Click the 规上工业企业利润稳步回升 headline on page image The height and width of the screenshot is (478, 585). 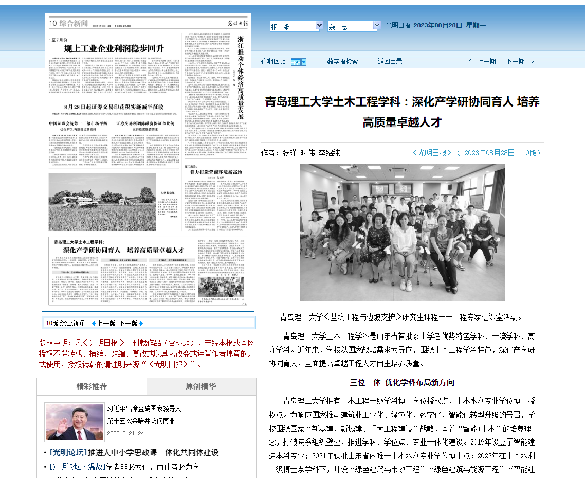coord(113,49)
